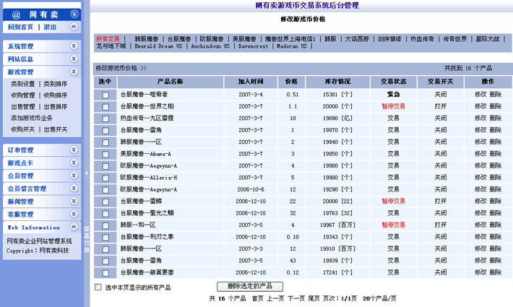The height and width of the screenshot is (307, 513).
Task: Tick the checkbox for 欧服魔兽--Alleria-H
Action: tap(105, 178)
